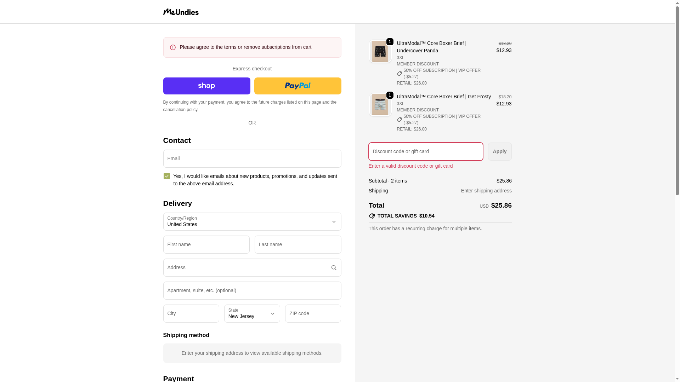Pay with Shop Pay express checkout
Viewport: 680px width, 382px height.
[x=206, y=86]
